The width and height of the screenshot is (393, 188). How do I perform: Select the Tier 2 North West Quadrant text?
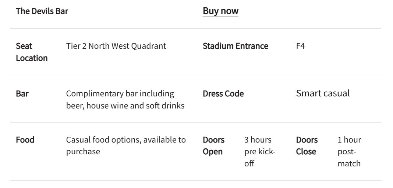[116, 46]
